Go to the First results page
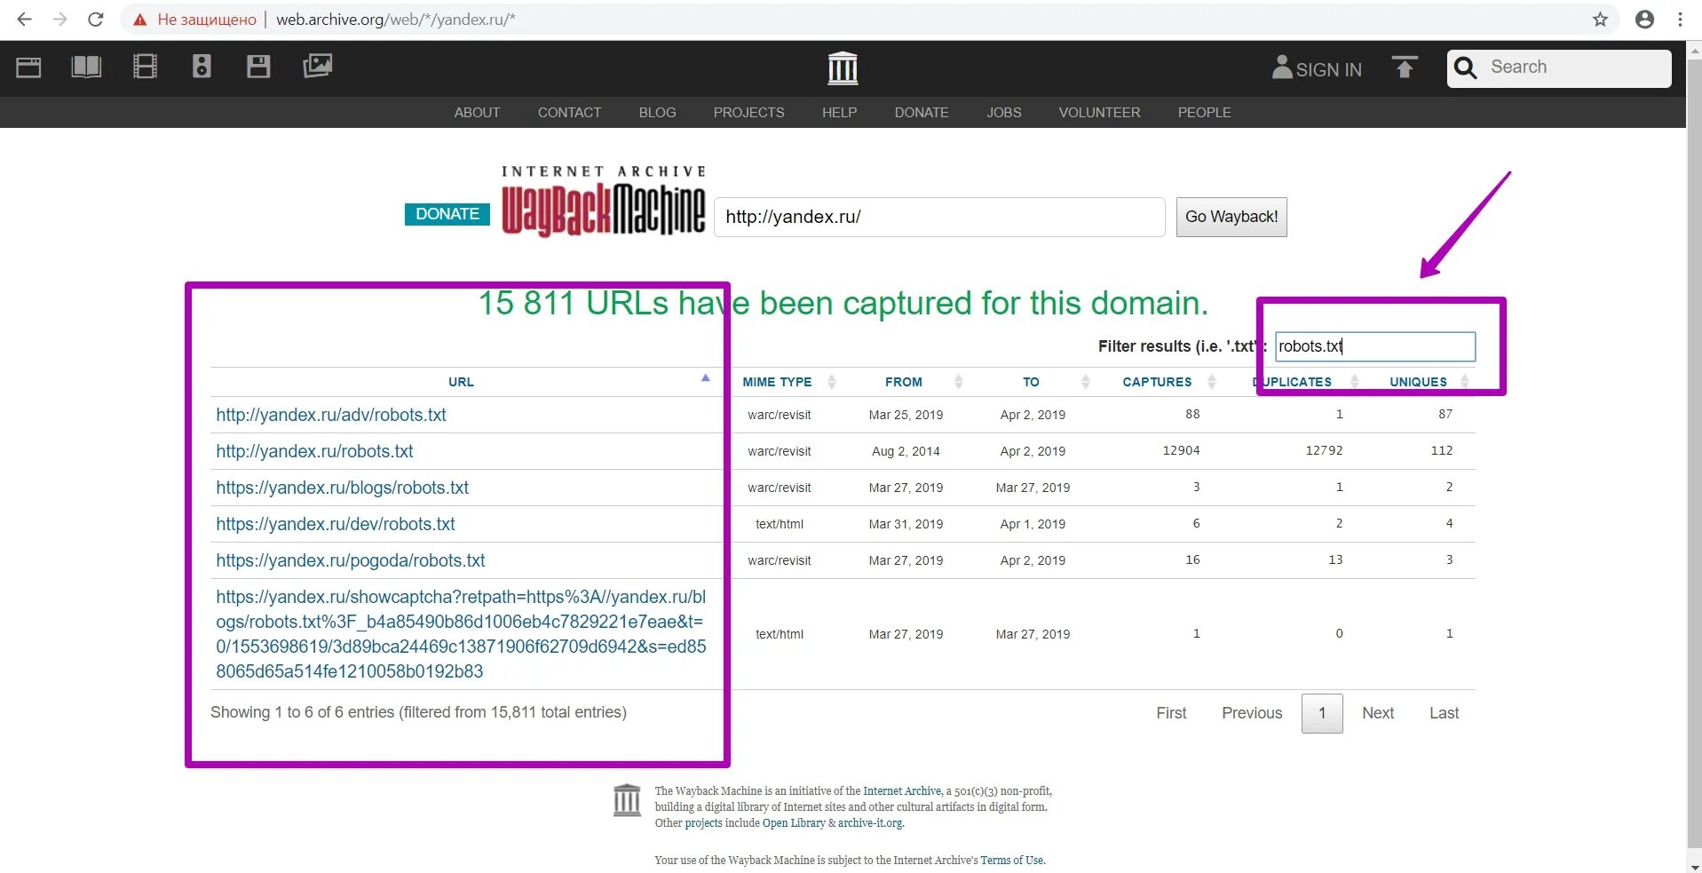 1171,713
